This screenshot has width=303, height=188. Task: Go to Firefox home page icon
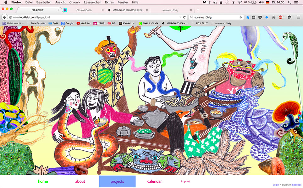pos(273,17)
